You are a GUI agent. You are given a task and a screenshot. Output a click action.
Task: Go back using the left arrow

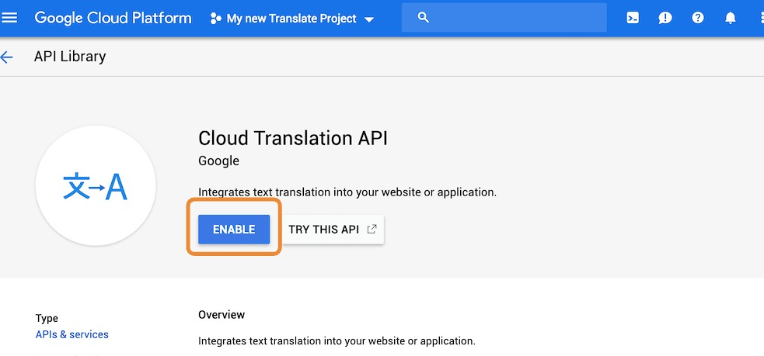[8, 57]
